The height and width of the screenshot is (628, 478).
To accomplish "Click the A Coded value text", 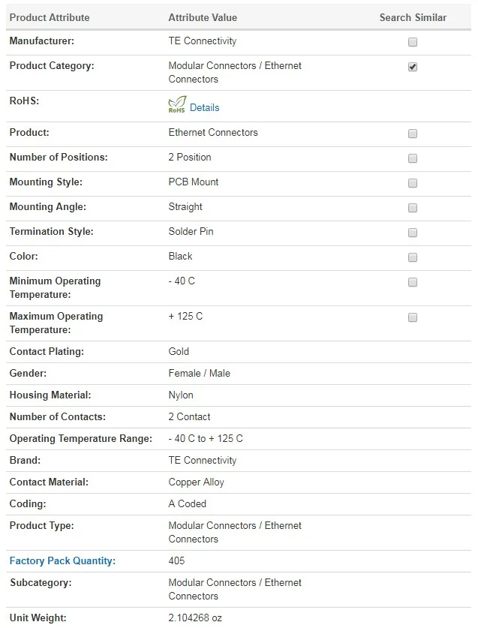I will pos(188,503).
